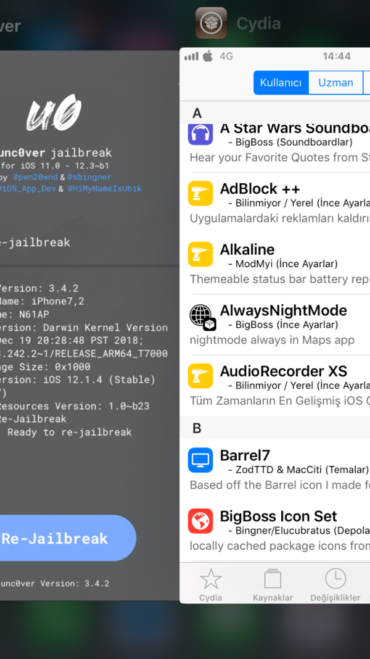The image size is (370, 659).
Task: Open the @sbingner link
Action: point(90,177)
